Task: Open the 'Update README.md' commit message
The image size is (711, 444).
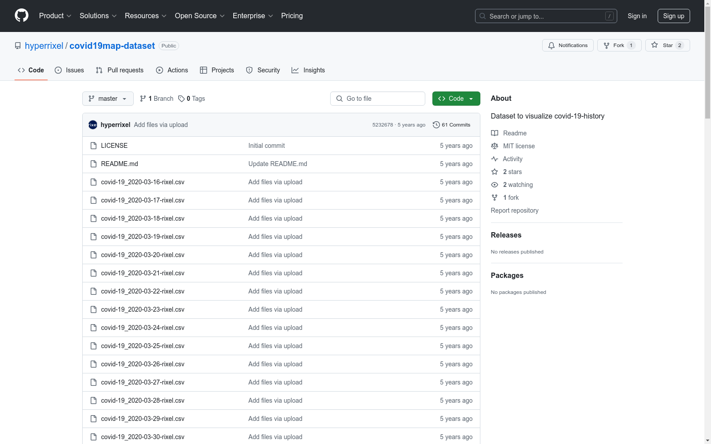Action: 278,164
